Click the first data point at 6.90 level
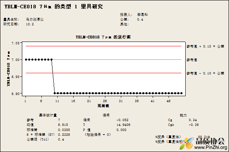 (x=55, y=93)
